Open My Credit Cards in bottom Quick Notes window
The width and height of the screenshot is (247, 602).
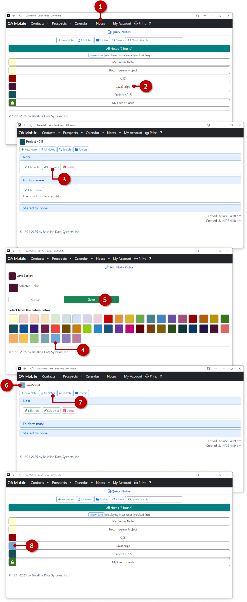pos(123,562)
